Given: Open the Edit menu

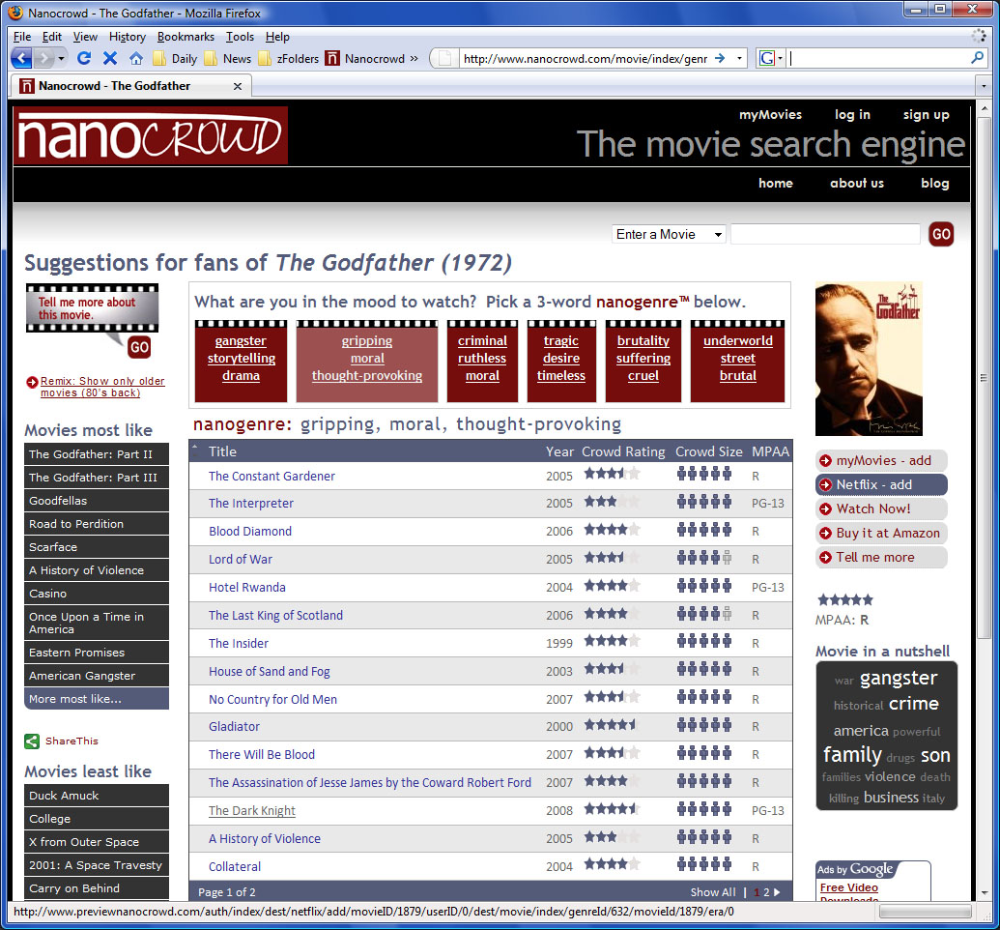Looking at the screenshot, I should click(x=51, y=37).
